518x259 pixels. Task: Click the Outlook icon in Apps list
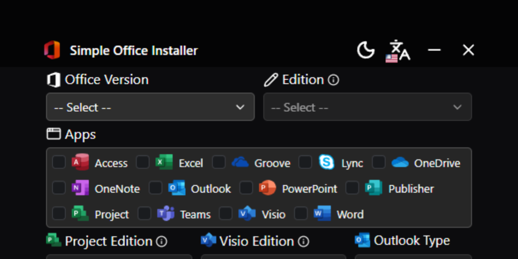point(176,188)
